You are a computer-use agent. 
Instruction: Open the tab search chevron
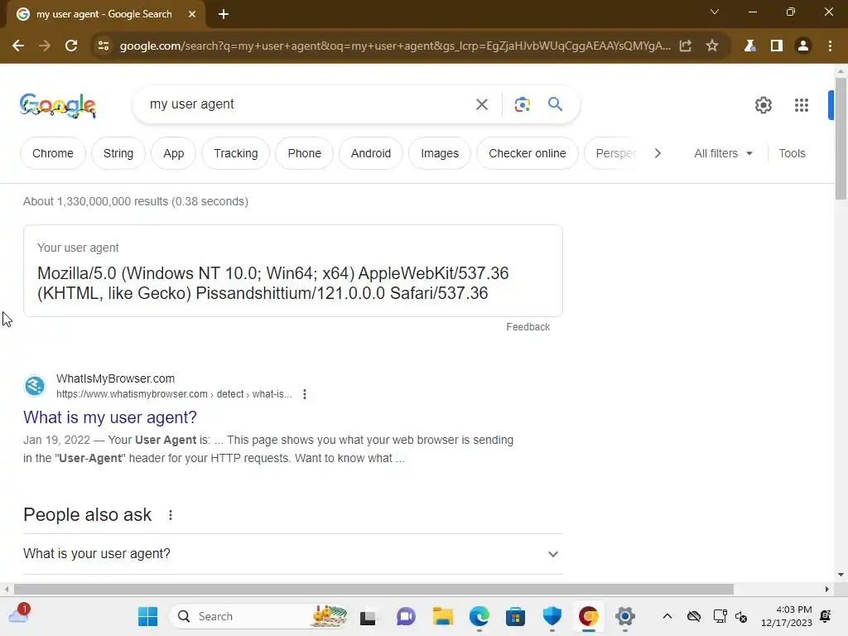pyautogui.click(x=715, y=12)
